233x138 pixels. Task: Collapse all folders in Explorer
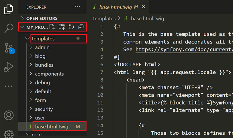point(81,27)
